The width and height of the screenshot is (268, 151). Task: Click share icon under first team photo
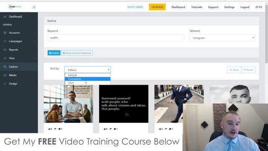55,129
